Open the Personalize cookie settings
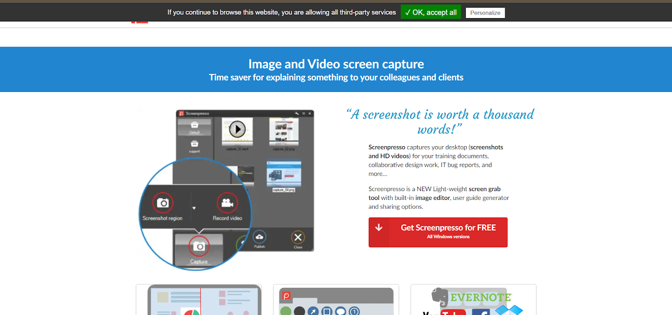 (485, 13)
